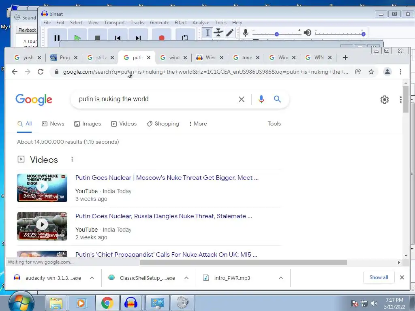Click the microphone icon in Audacity

(x=245, y=33)
